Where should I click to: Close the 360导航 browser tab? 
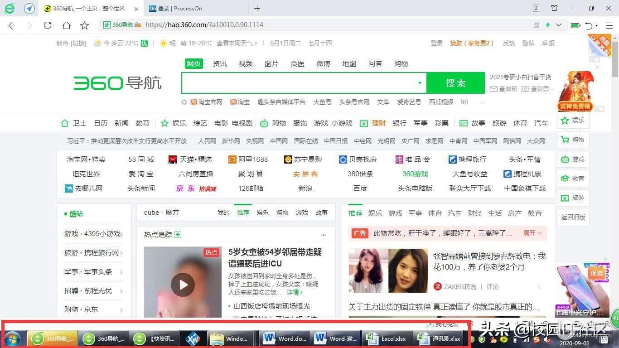137,9
